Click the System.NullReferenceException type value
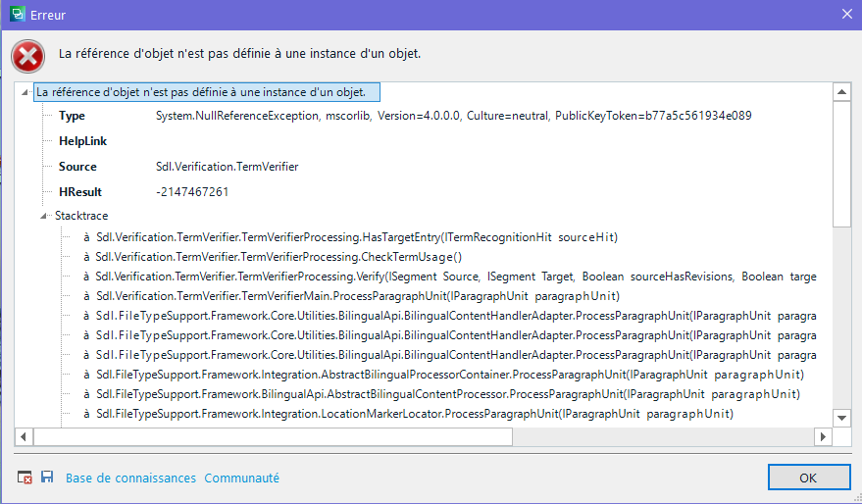This screenshot has width=862, height=504. 453,116
